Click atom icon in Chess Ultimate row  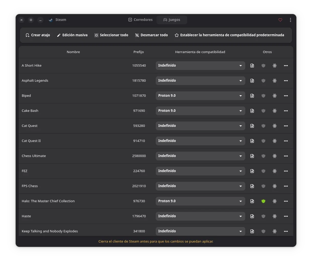coord(275,156)
